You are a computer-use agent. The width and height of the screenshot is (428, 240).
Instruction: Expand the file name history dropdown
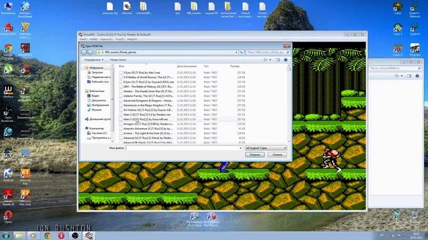(241, 148)
